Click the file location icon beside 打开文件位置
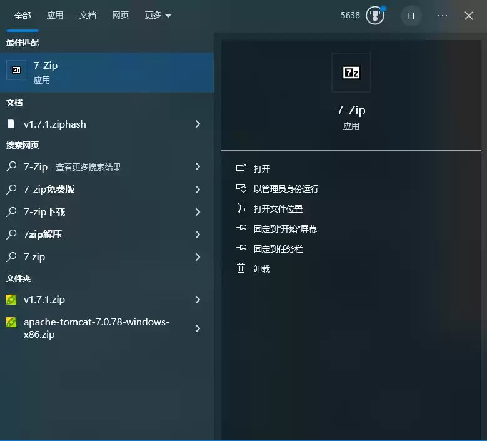 point(241,208)
